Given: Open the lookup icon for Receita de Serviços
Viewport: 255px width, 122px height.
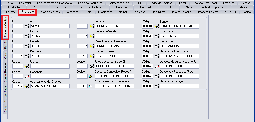Looking at the screenshot, I should click(157, 86).
